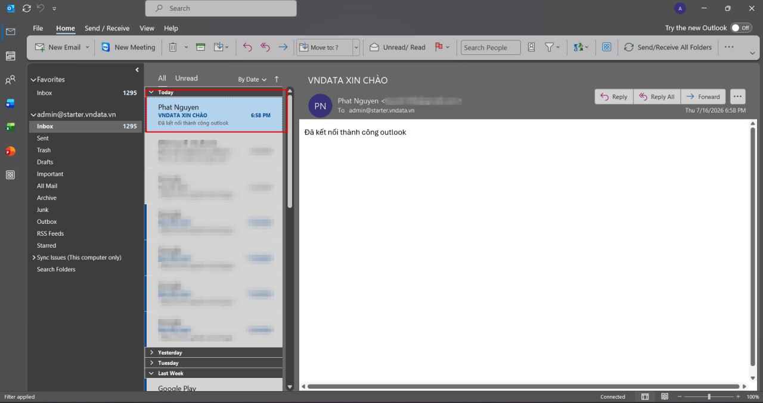763x403 pixels.
Task: Collapse the Today message group
Action: point(152,92)
